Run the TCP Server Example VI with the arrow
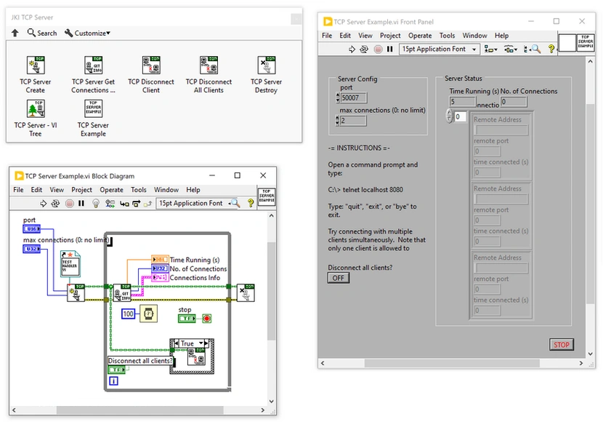 coord(352,49)
